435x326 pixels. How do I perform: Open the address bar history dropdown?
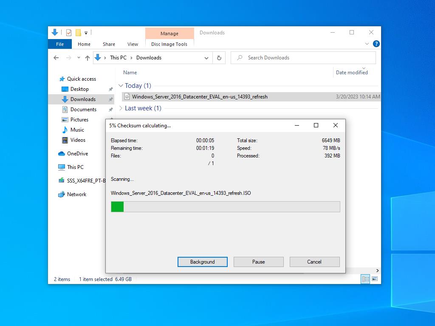click(x=206, y=58)
